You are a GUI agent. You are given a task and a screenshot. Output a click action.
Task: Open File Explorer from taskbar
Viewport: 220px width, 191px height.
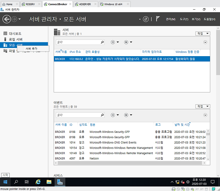click(x=49, y=182)
